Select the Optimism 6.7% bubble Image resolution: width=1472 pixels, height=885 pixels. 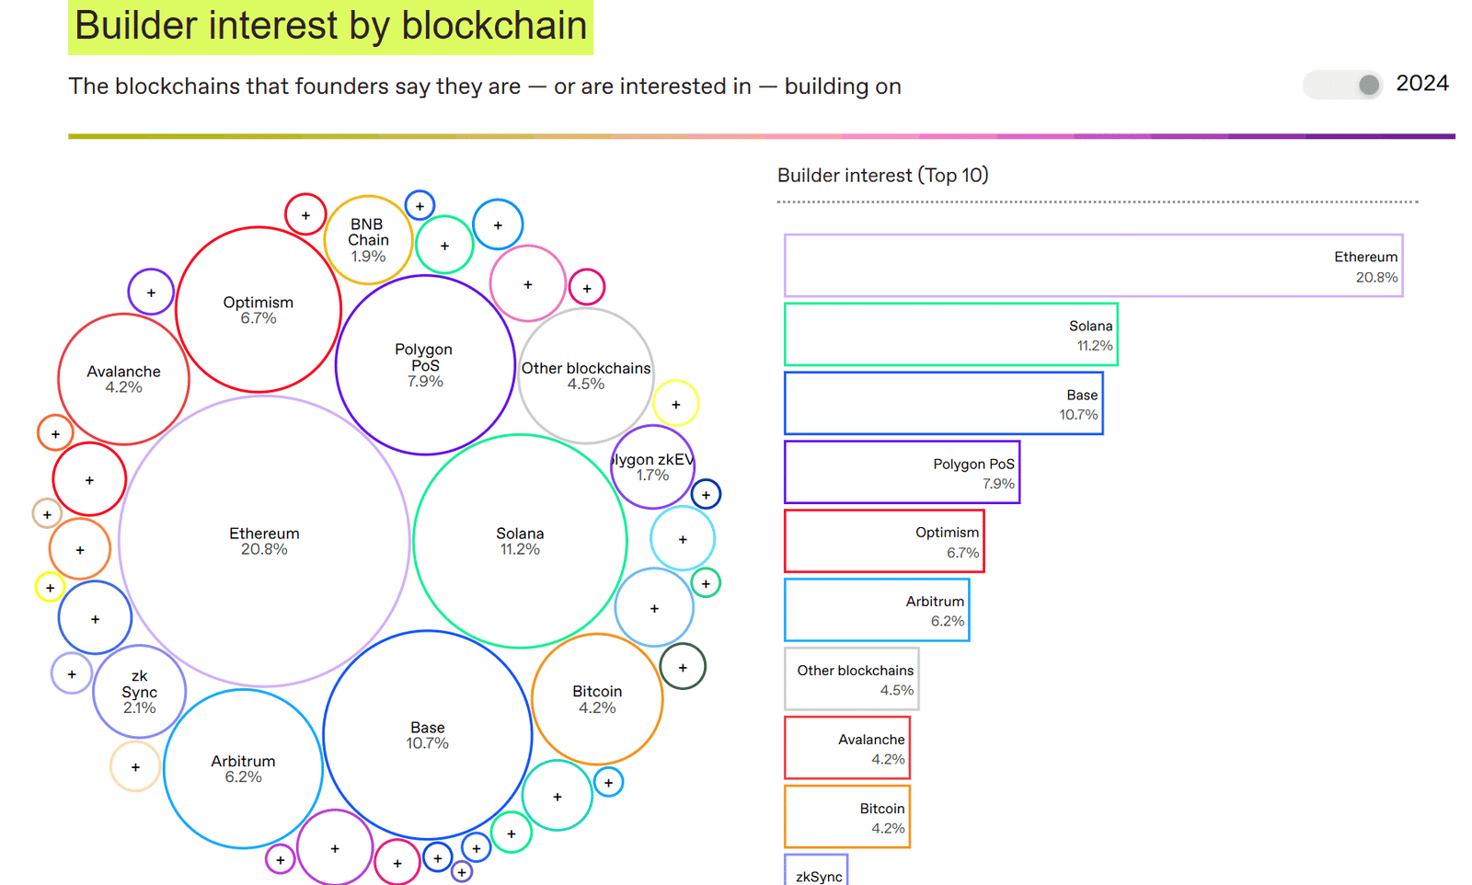coord(259,310)
